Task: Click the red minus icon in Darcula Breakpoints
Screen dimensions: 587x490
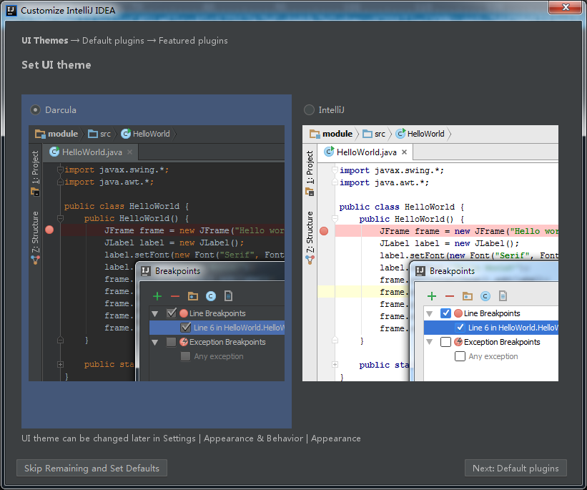Action: 175,296
